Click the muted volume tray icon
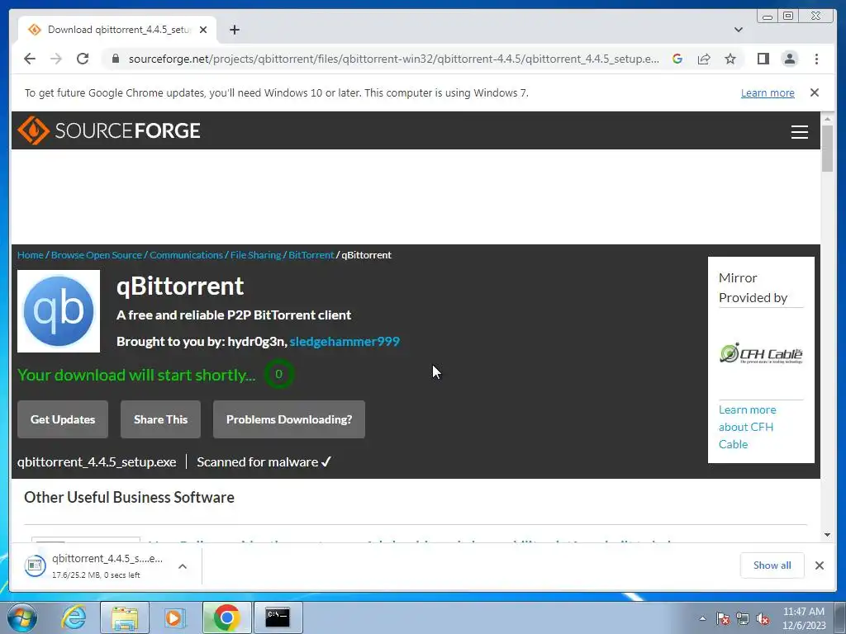Screen dimensions: 846x634 (x=763, y=618)
